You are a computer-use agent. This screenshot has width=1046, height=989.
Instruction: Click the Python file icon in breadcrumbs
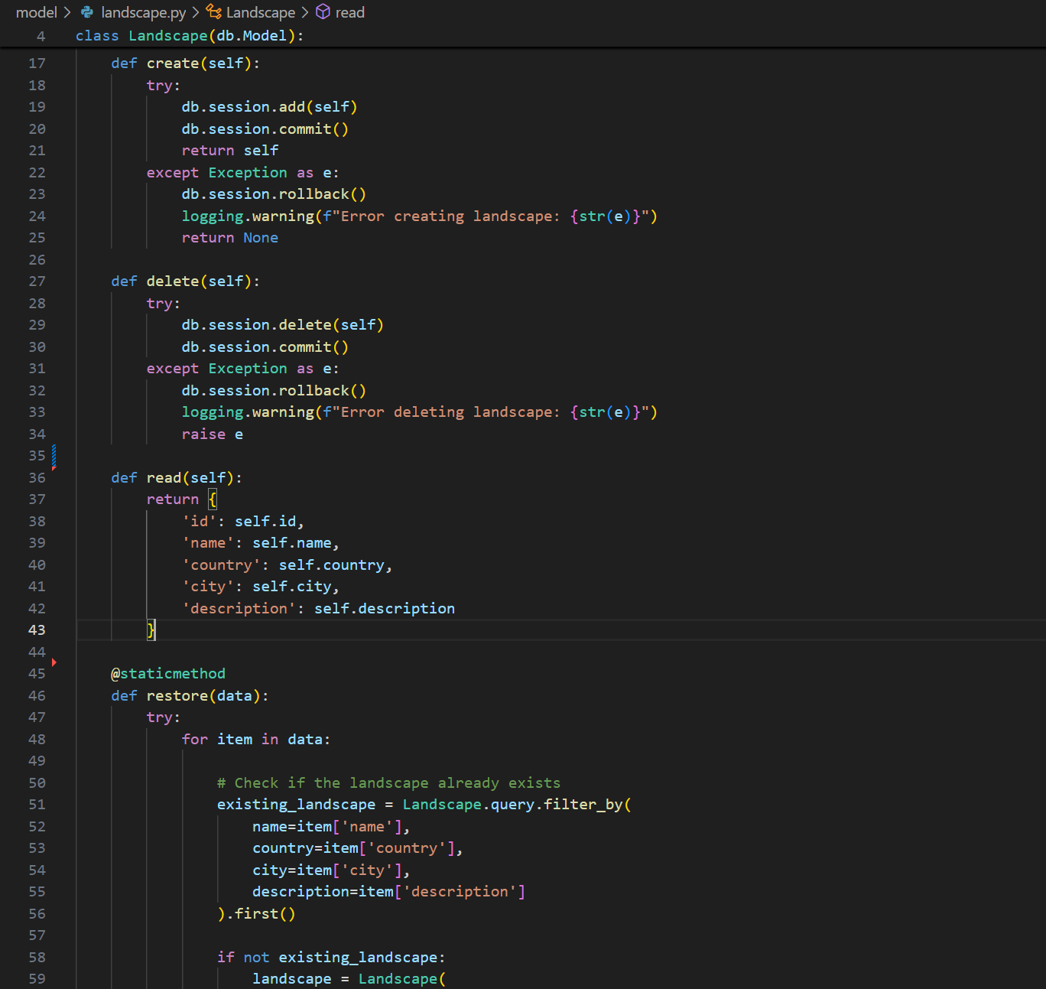(87, 12)
